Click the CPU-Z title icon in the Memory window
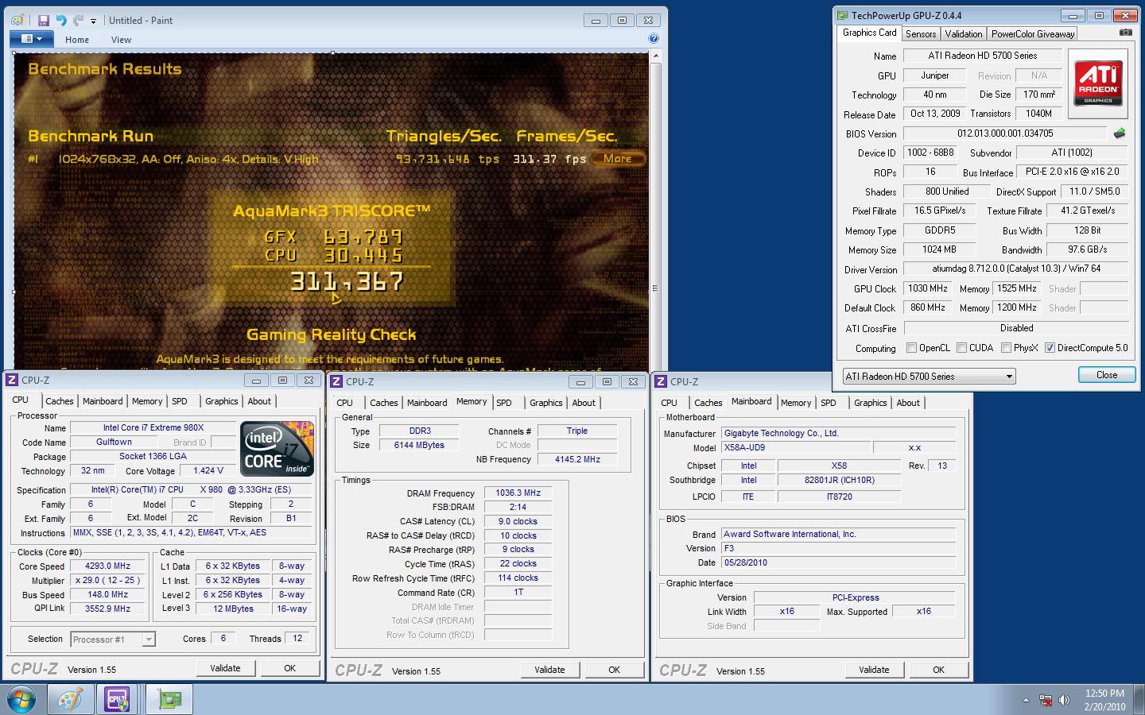Viewport: 1145px width, 715px height. coord(337,382)
